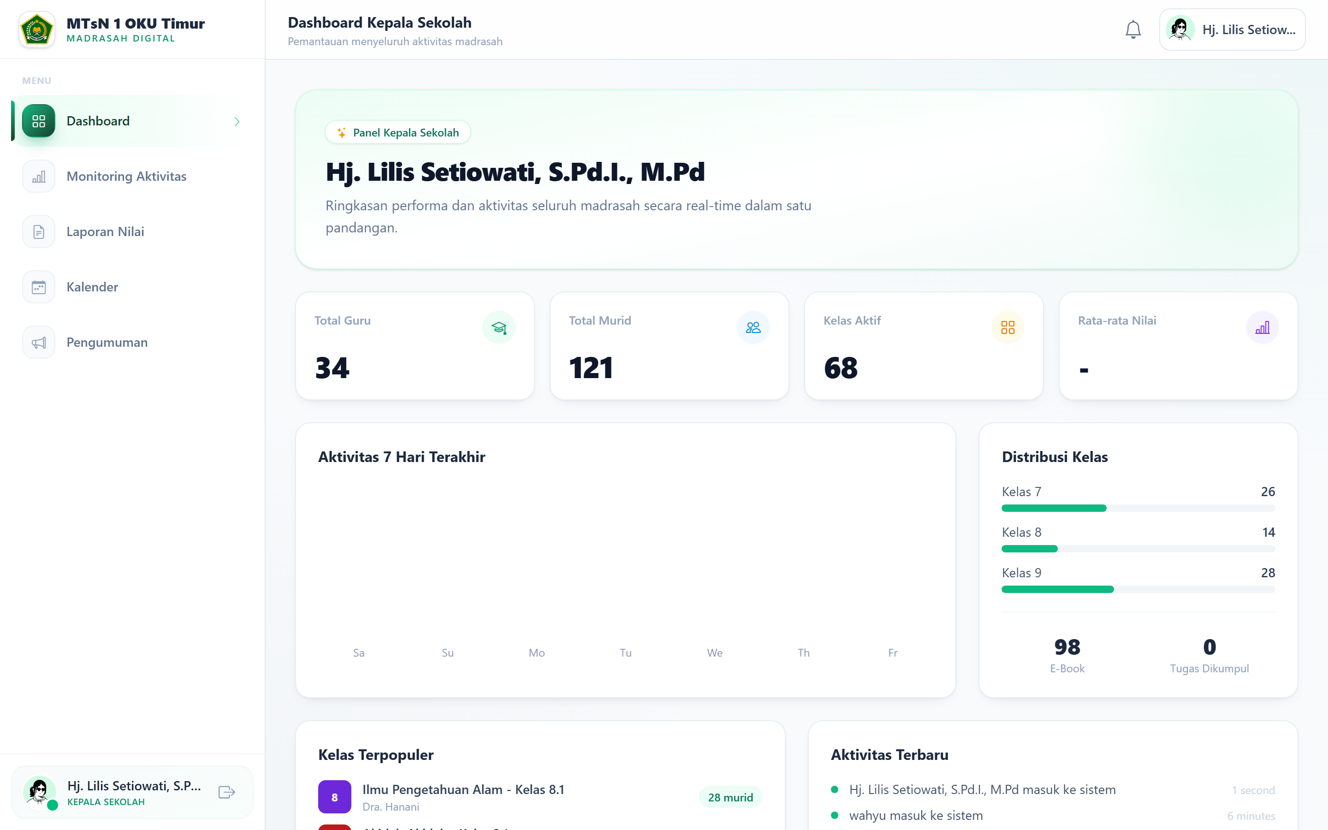The width and height of the screenshot is (1328, 830).
Task: Click the Mo label on activity chart
Action: point(537,652)
